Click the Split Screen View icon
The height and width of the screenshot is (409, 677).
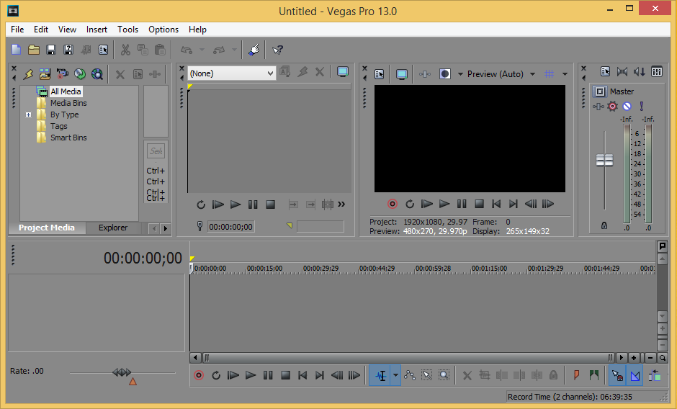(x=444, y=74)
